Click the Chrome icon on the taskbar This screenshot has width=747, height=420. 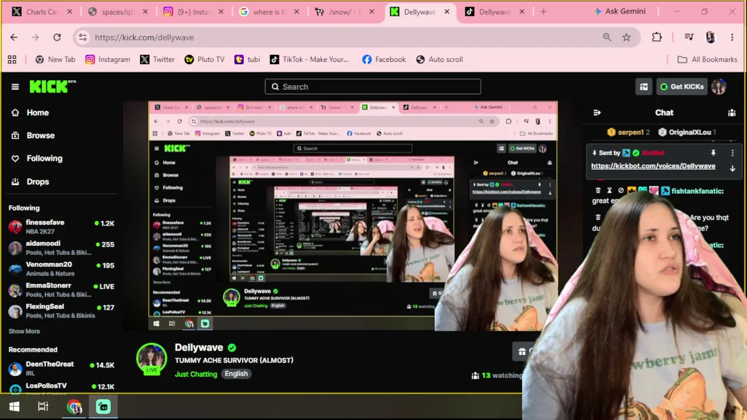coord(74,407)
